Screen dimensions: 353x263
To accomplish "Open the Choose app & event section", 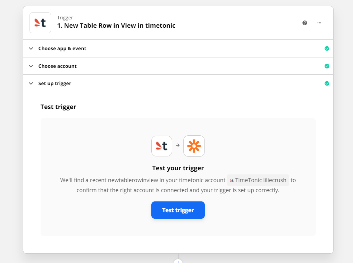I will (x=62, y=48).
